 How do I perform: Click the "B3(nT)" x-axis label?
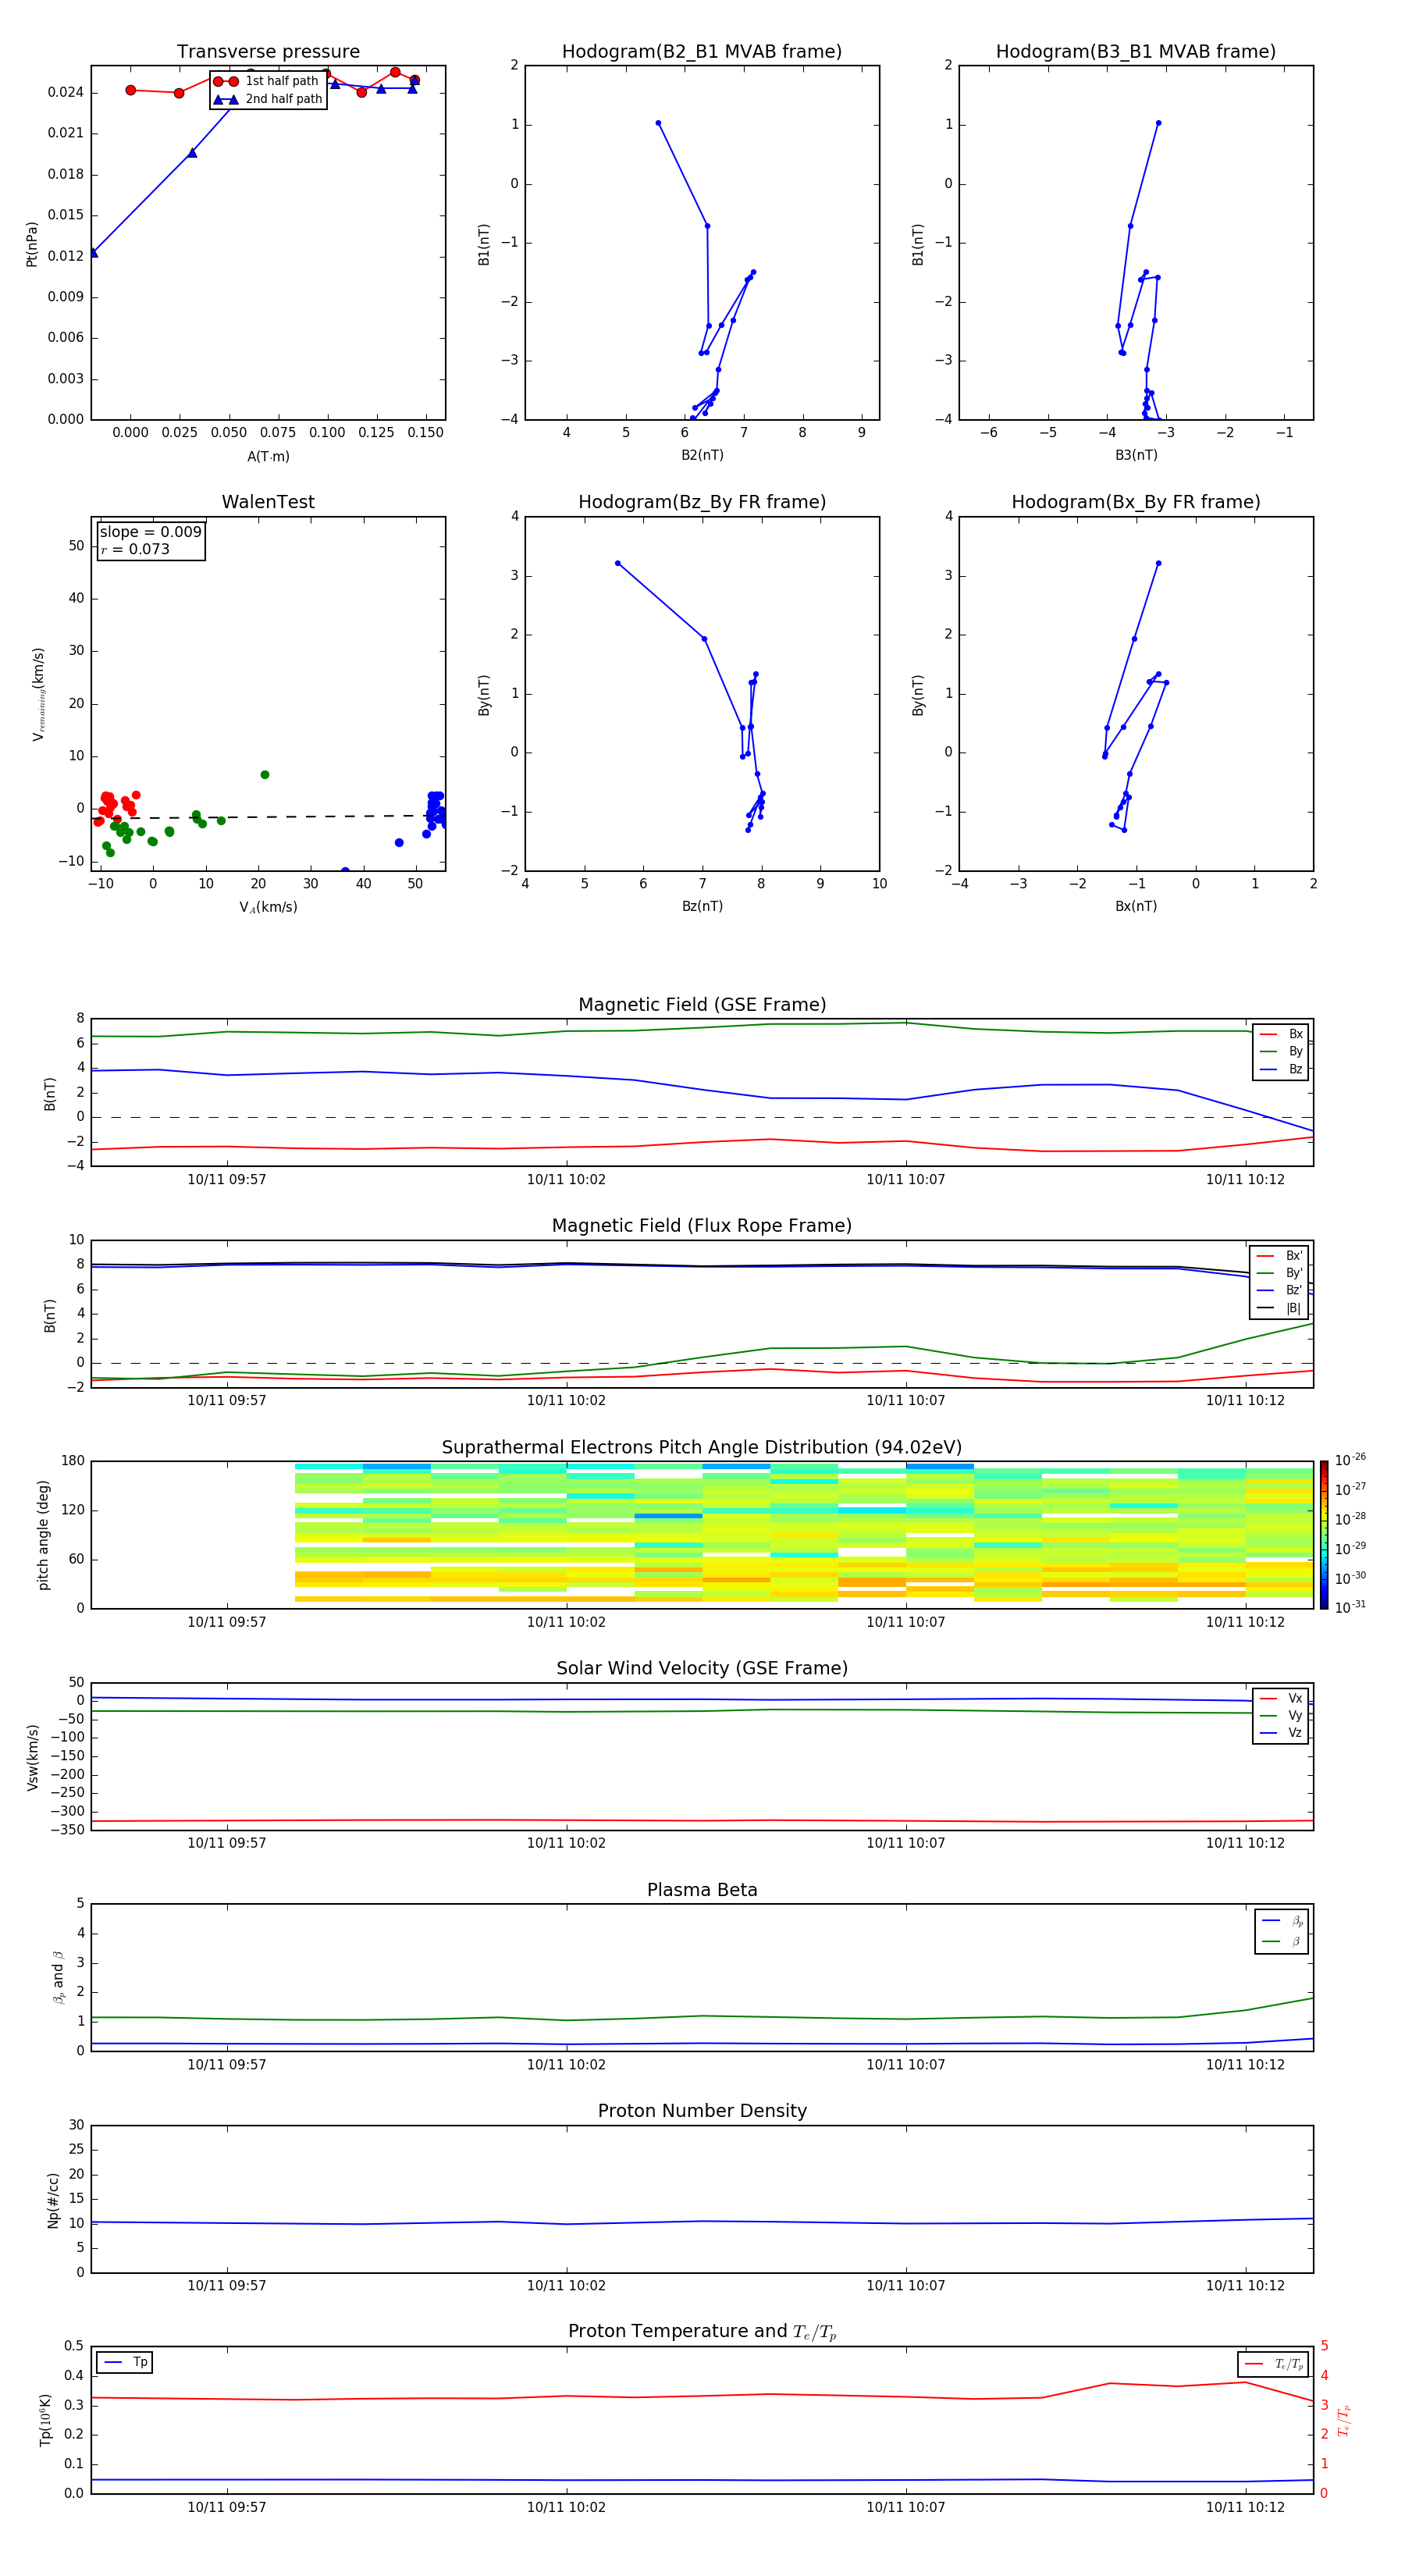tap(1136, 455)
